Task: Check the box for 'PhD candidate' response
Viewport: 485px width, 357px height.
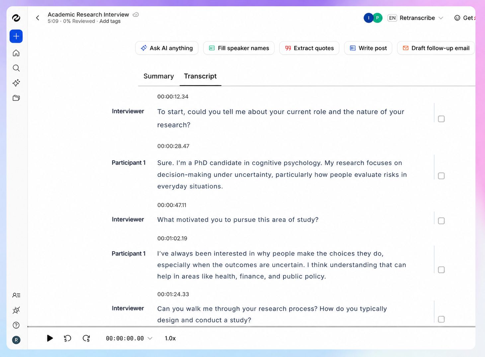Action: (x=441, y=176)
